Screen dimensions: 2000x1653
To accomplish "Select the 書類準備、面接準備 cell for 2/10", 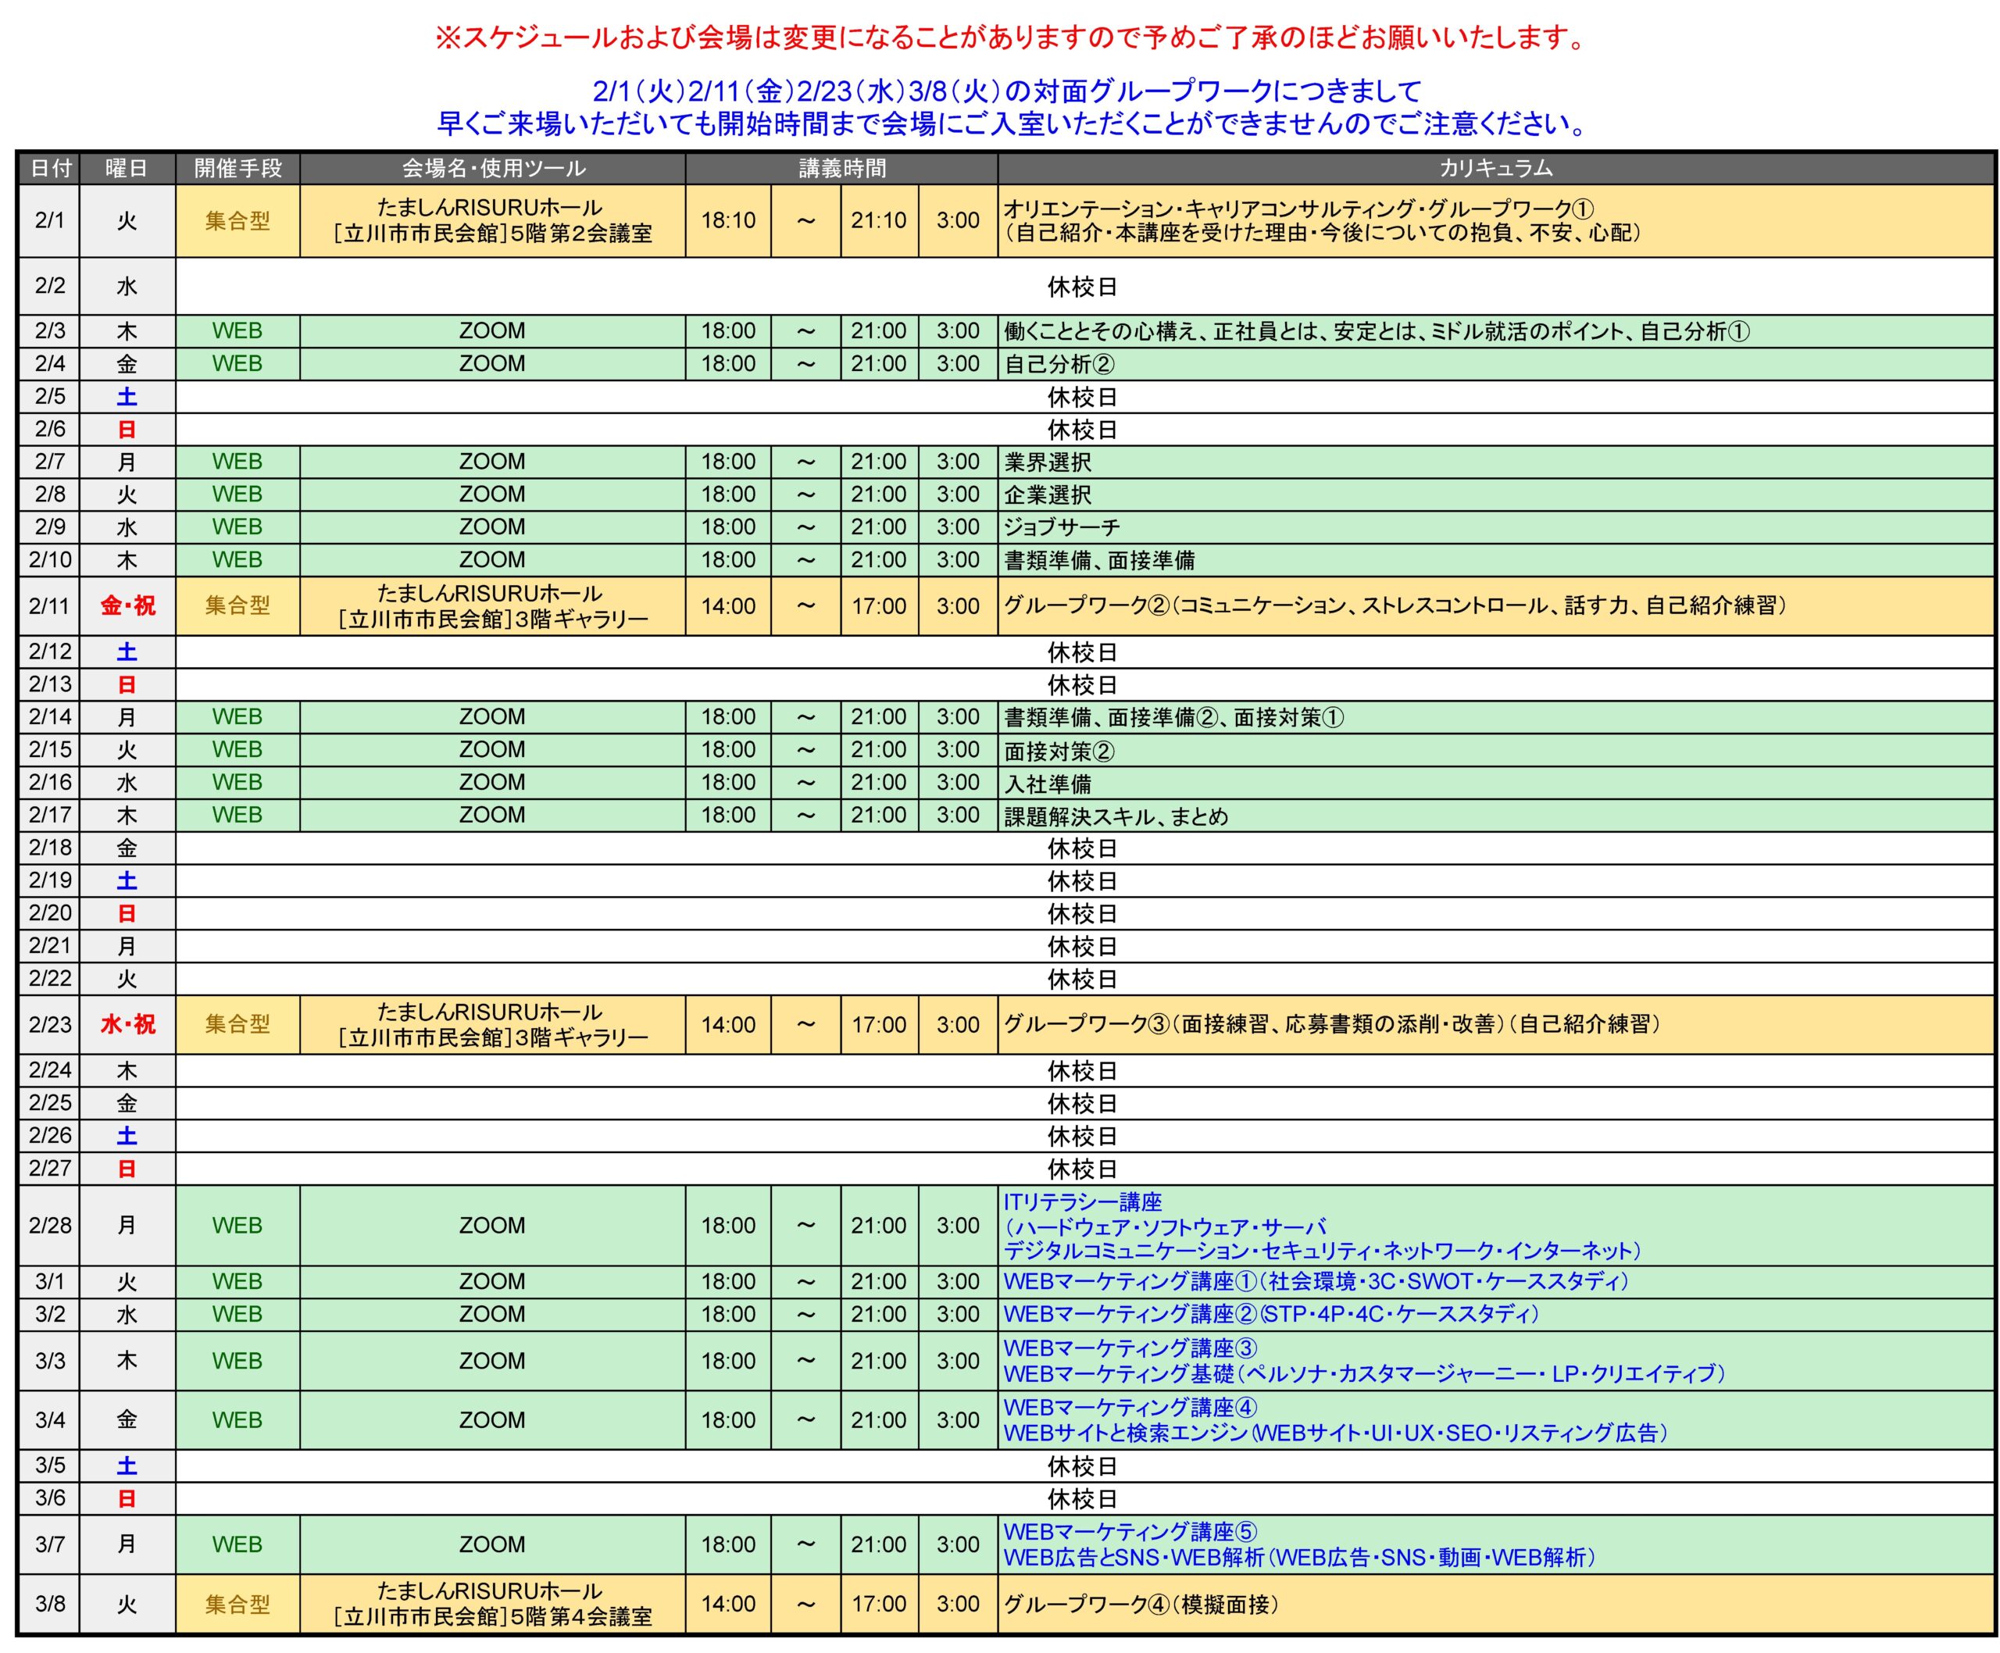I will [1496, 560].
